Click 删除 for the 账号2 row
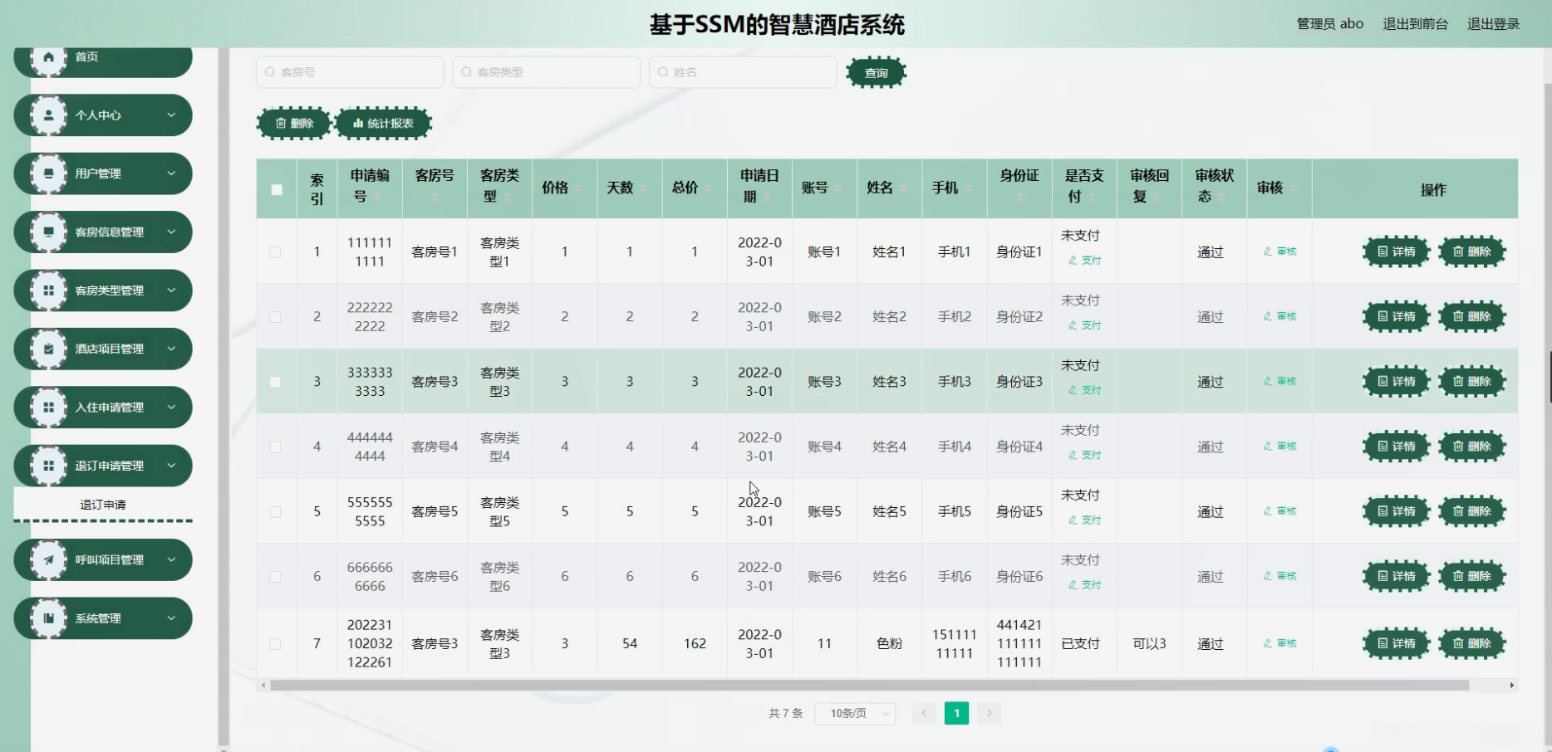 [1471, 316]
